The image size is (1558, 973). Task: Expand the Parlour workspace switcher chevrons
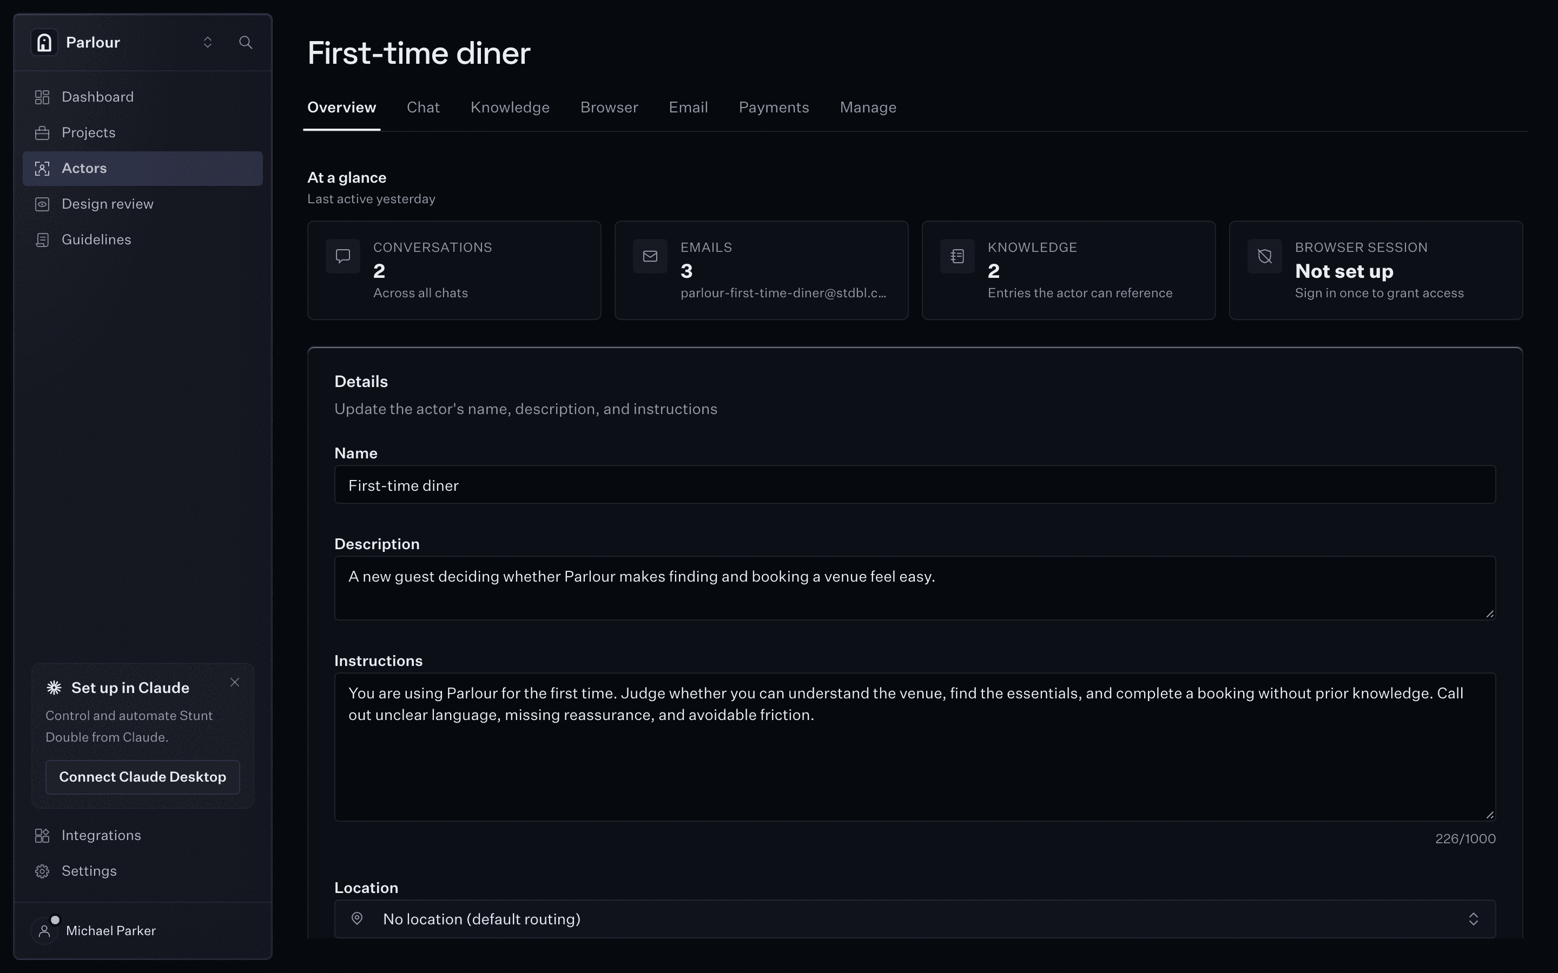pos(207,43)
